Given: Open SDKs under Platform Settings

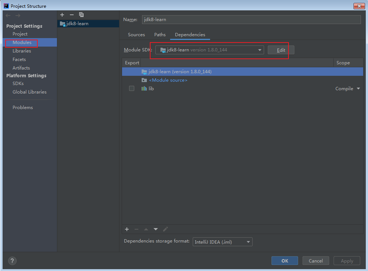Looking at the screenshot, I should tap(18, 83).
